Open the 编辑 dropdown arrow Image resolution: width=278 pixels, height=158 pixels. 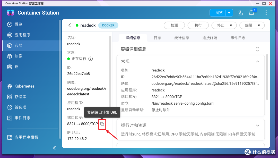coord(259,25)
